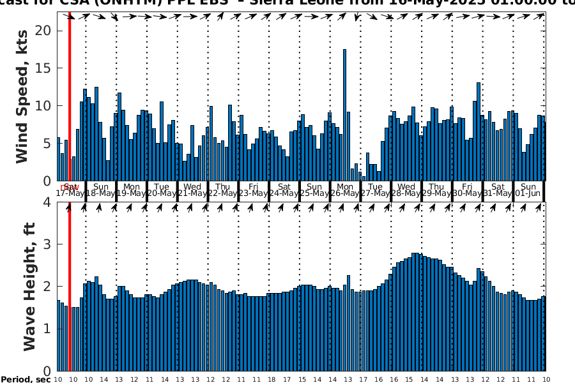Select the 'Mon 19-May' date label

(x=131, y=190)
